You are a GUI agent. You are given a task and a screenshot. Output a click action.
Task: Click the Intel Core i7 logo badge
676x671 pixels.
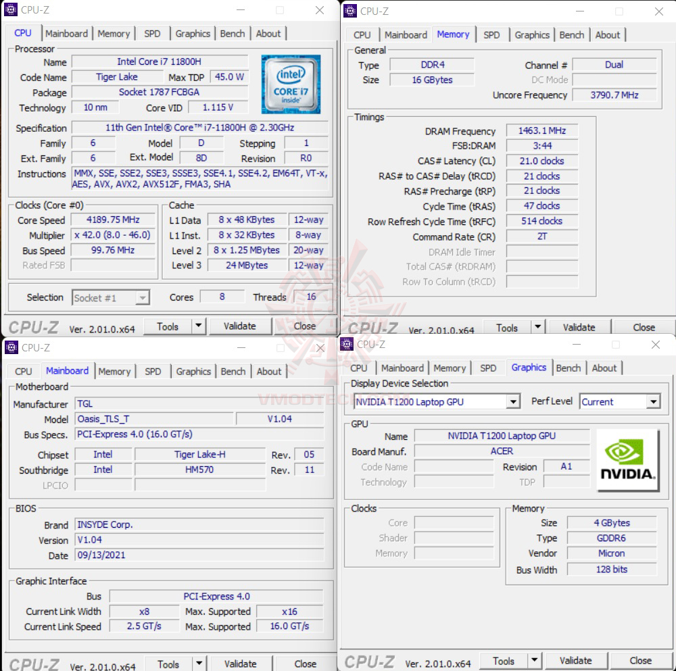291,84
